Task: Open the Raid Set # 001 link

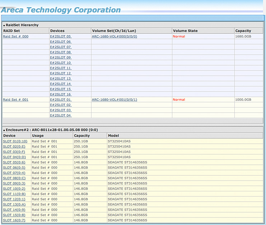Action: click(x=15, y=100)
